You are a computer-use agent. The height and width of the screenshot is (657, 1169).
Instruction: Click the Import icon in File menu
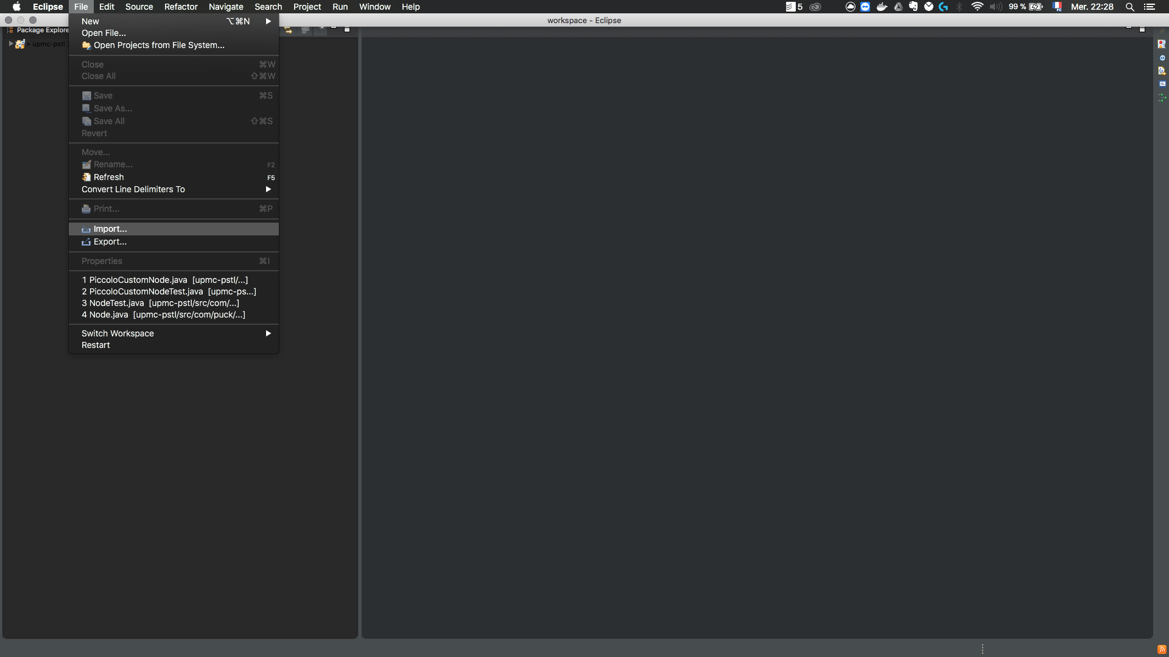pos(86,229)
